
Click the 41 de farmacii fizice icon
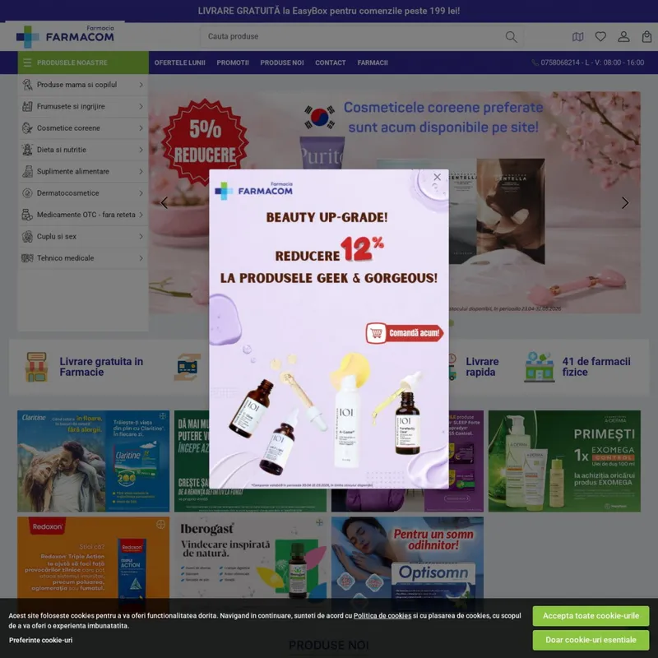coord(539,367)
